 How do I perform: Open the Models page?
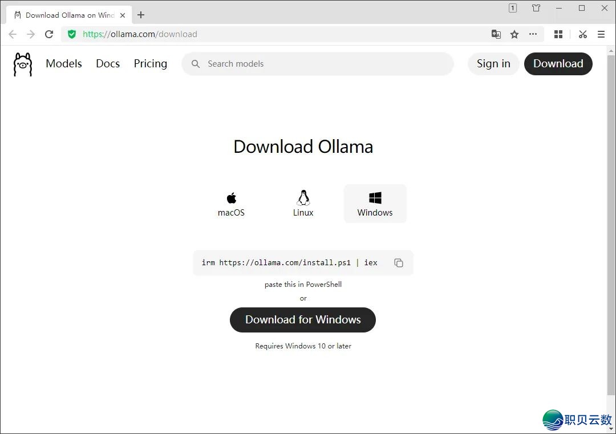(64, 64)
